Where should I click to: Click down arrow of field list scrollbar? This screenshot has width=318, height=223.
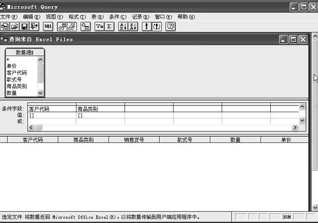[41, 93]
